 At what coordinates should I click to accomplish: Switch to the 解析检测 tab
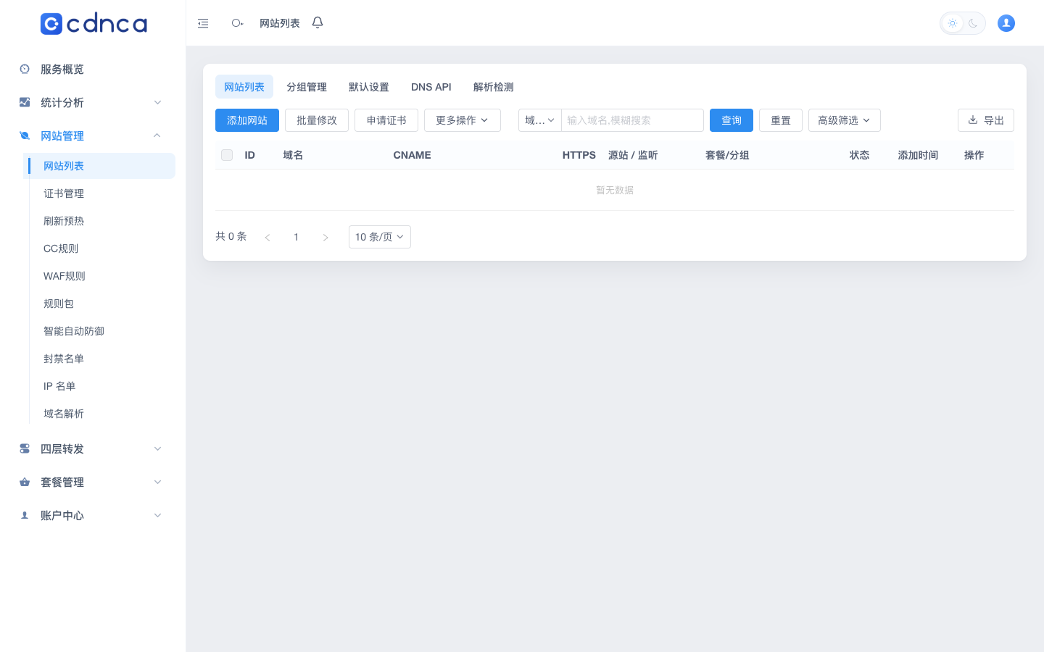pos(494,87)
